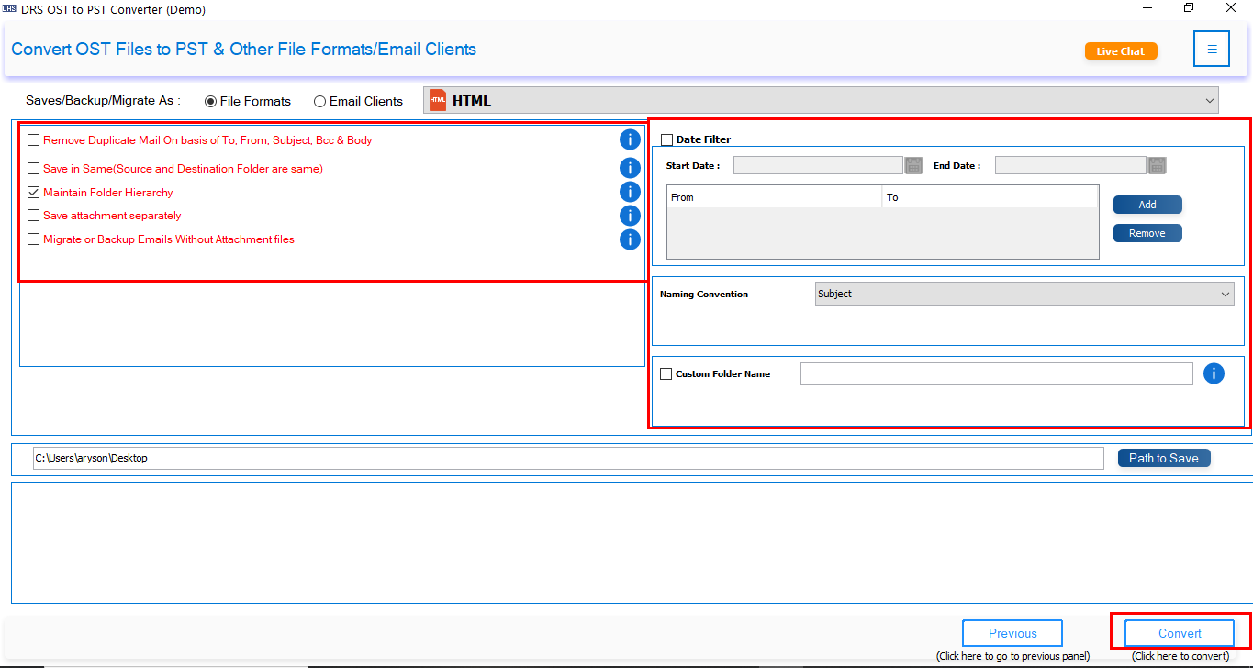Click the From column header
Screen dimensions: 1253x668
[775, 197]
